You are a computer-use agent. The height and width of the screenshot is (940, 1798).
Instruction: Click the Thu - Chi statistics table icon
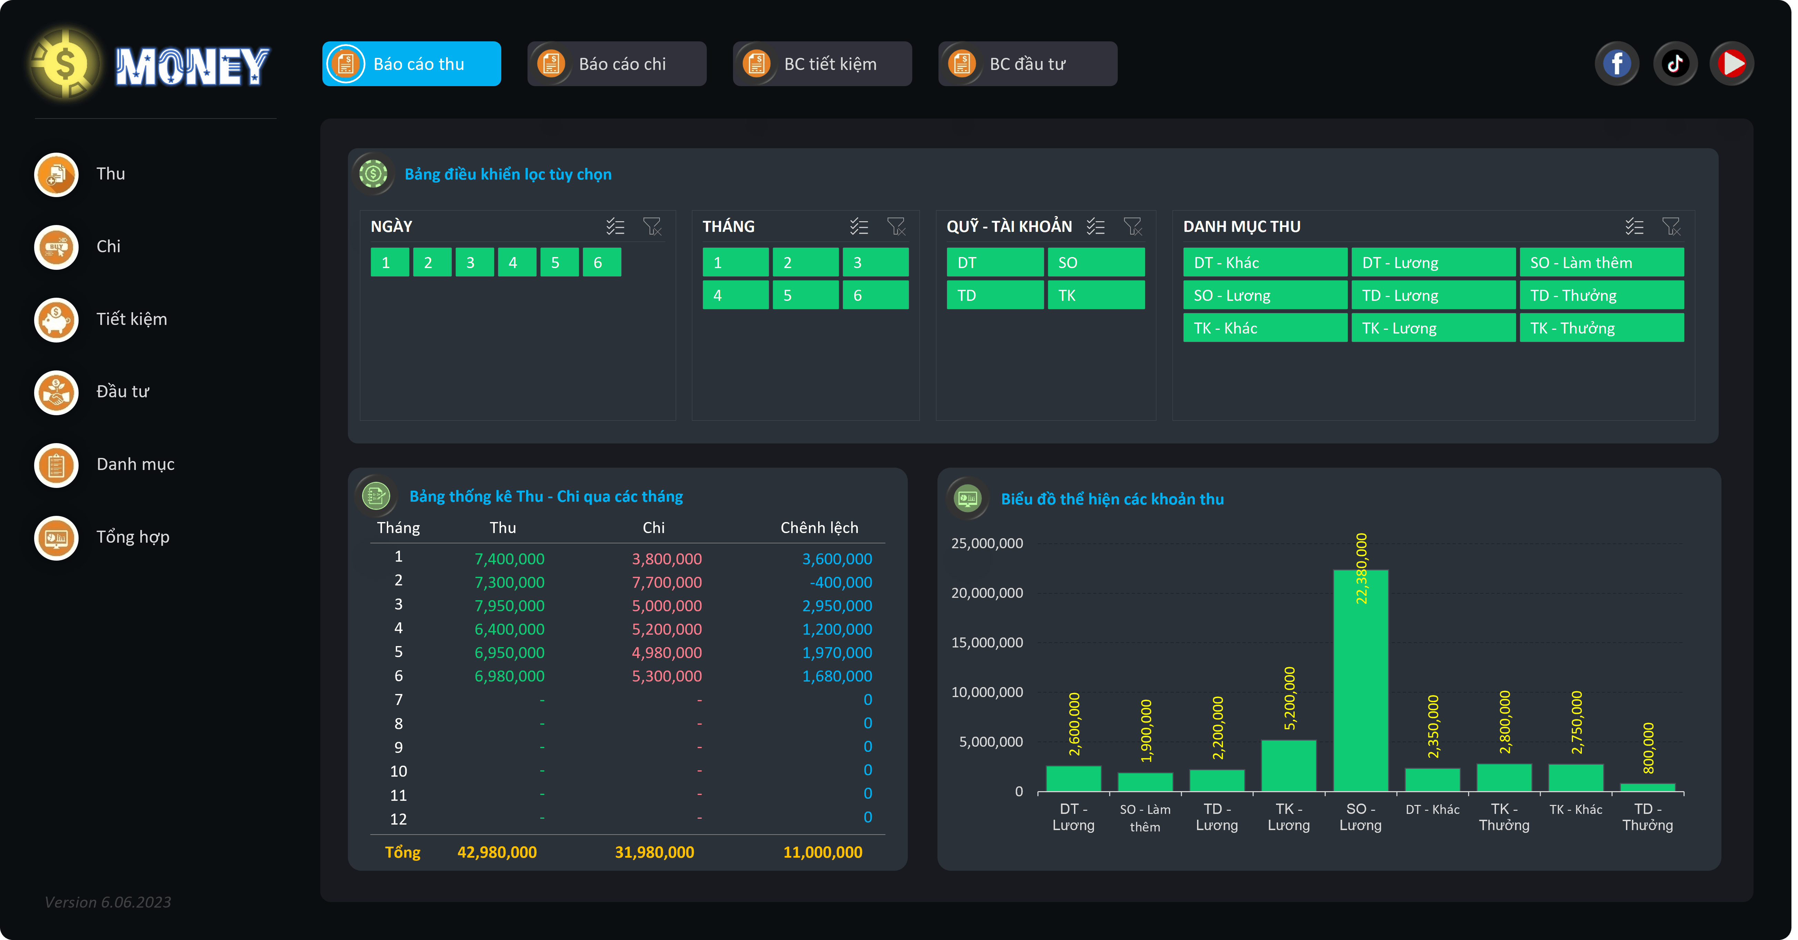(x=376, y=497)
